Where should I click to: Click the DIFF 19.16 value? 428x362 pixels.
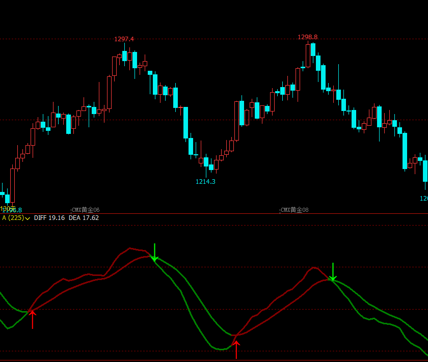(x=49, y=218)
